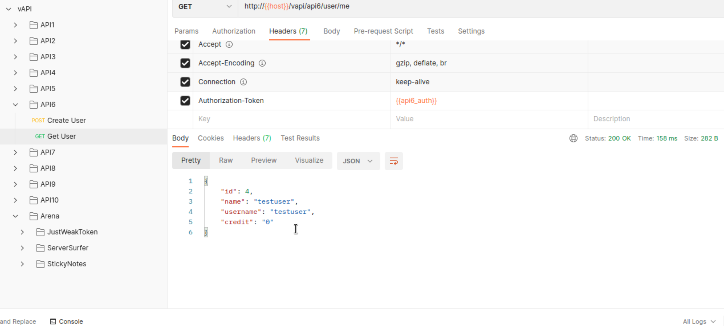Open the Test Results response tab
724x326 pixels.
(x=300, y=138)
